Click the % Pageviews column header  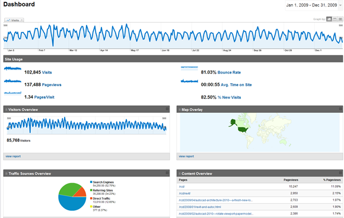[332, 180]
